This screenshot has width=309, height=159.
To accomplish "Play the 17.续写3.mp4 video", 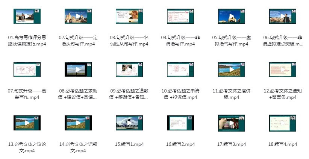I will click(232, 123).
